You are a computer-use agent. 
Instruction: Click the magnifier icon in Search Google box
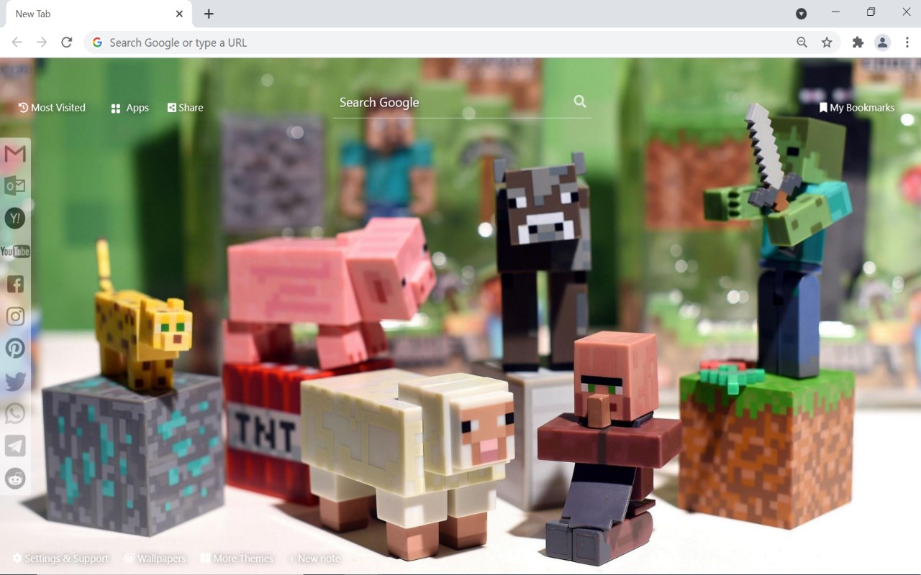pyautogui.click(x=580, y=101)
